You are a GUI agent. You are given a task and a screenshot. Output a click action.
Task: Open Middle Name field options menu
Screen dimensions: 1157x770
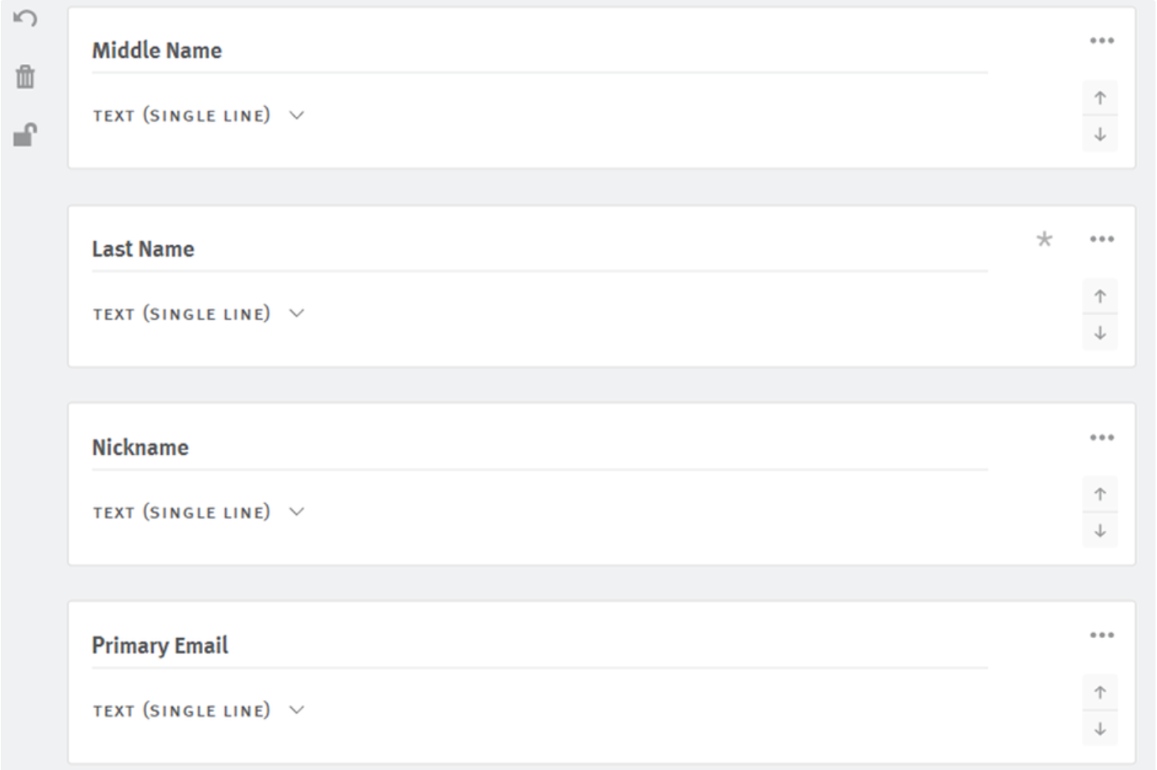1101,41
